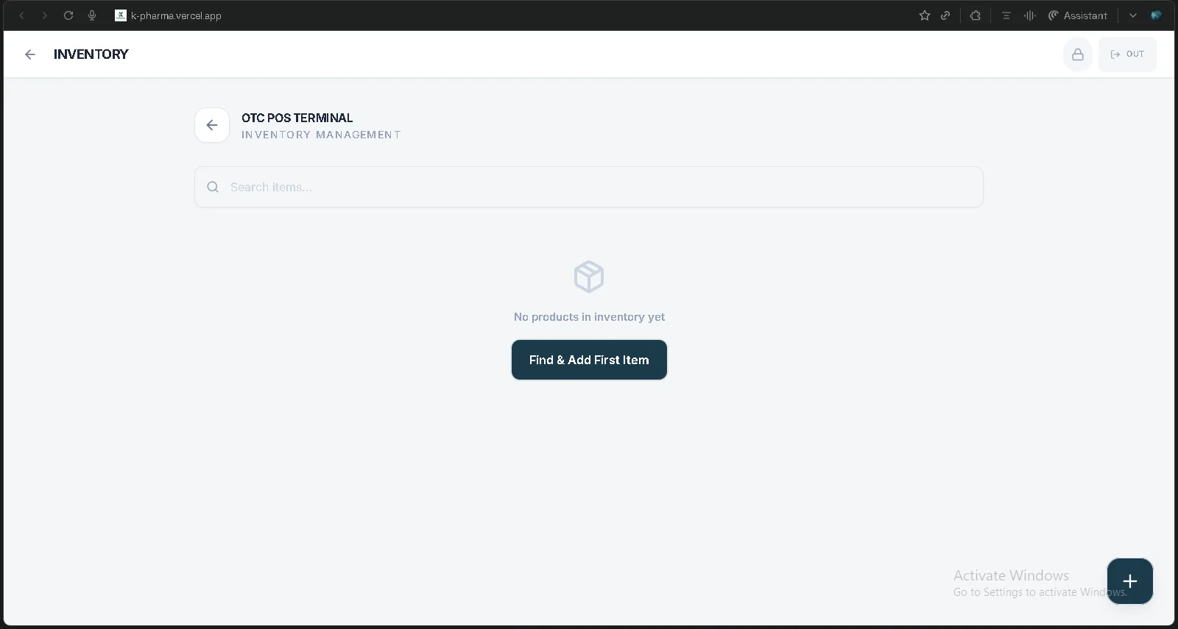Image resolution: width=1178 pixels, height=629 pixels.
Task: Click the INVENTORY MANAGEMENT subtitle
Action: tap(321, 135)
